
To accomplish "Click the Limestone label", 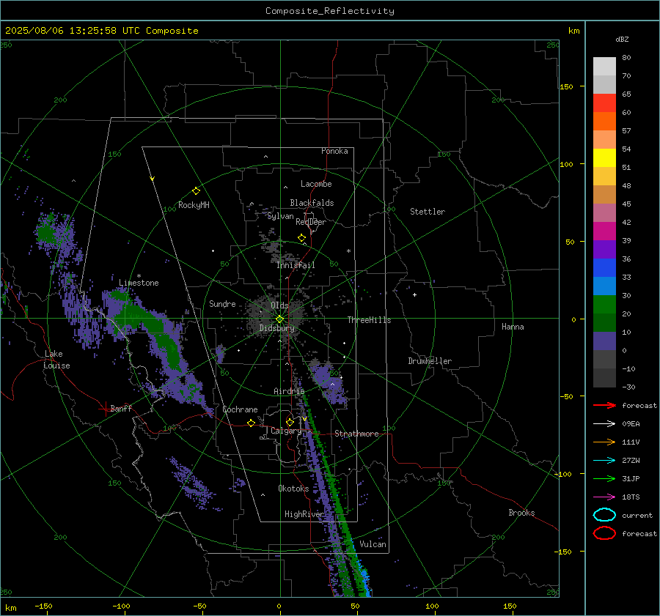I will point(139,283).
